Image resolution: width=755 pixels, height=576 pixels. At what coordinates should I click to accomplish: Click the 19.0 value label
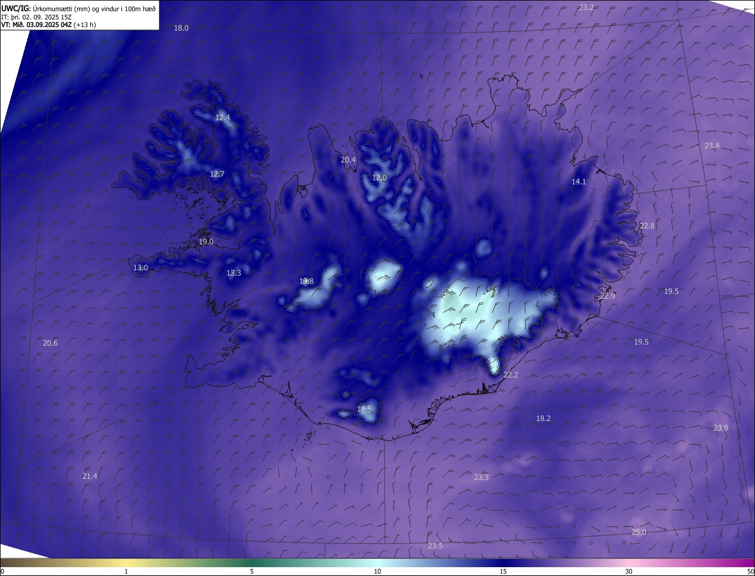(206, 241)
